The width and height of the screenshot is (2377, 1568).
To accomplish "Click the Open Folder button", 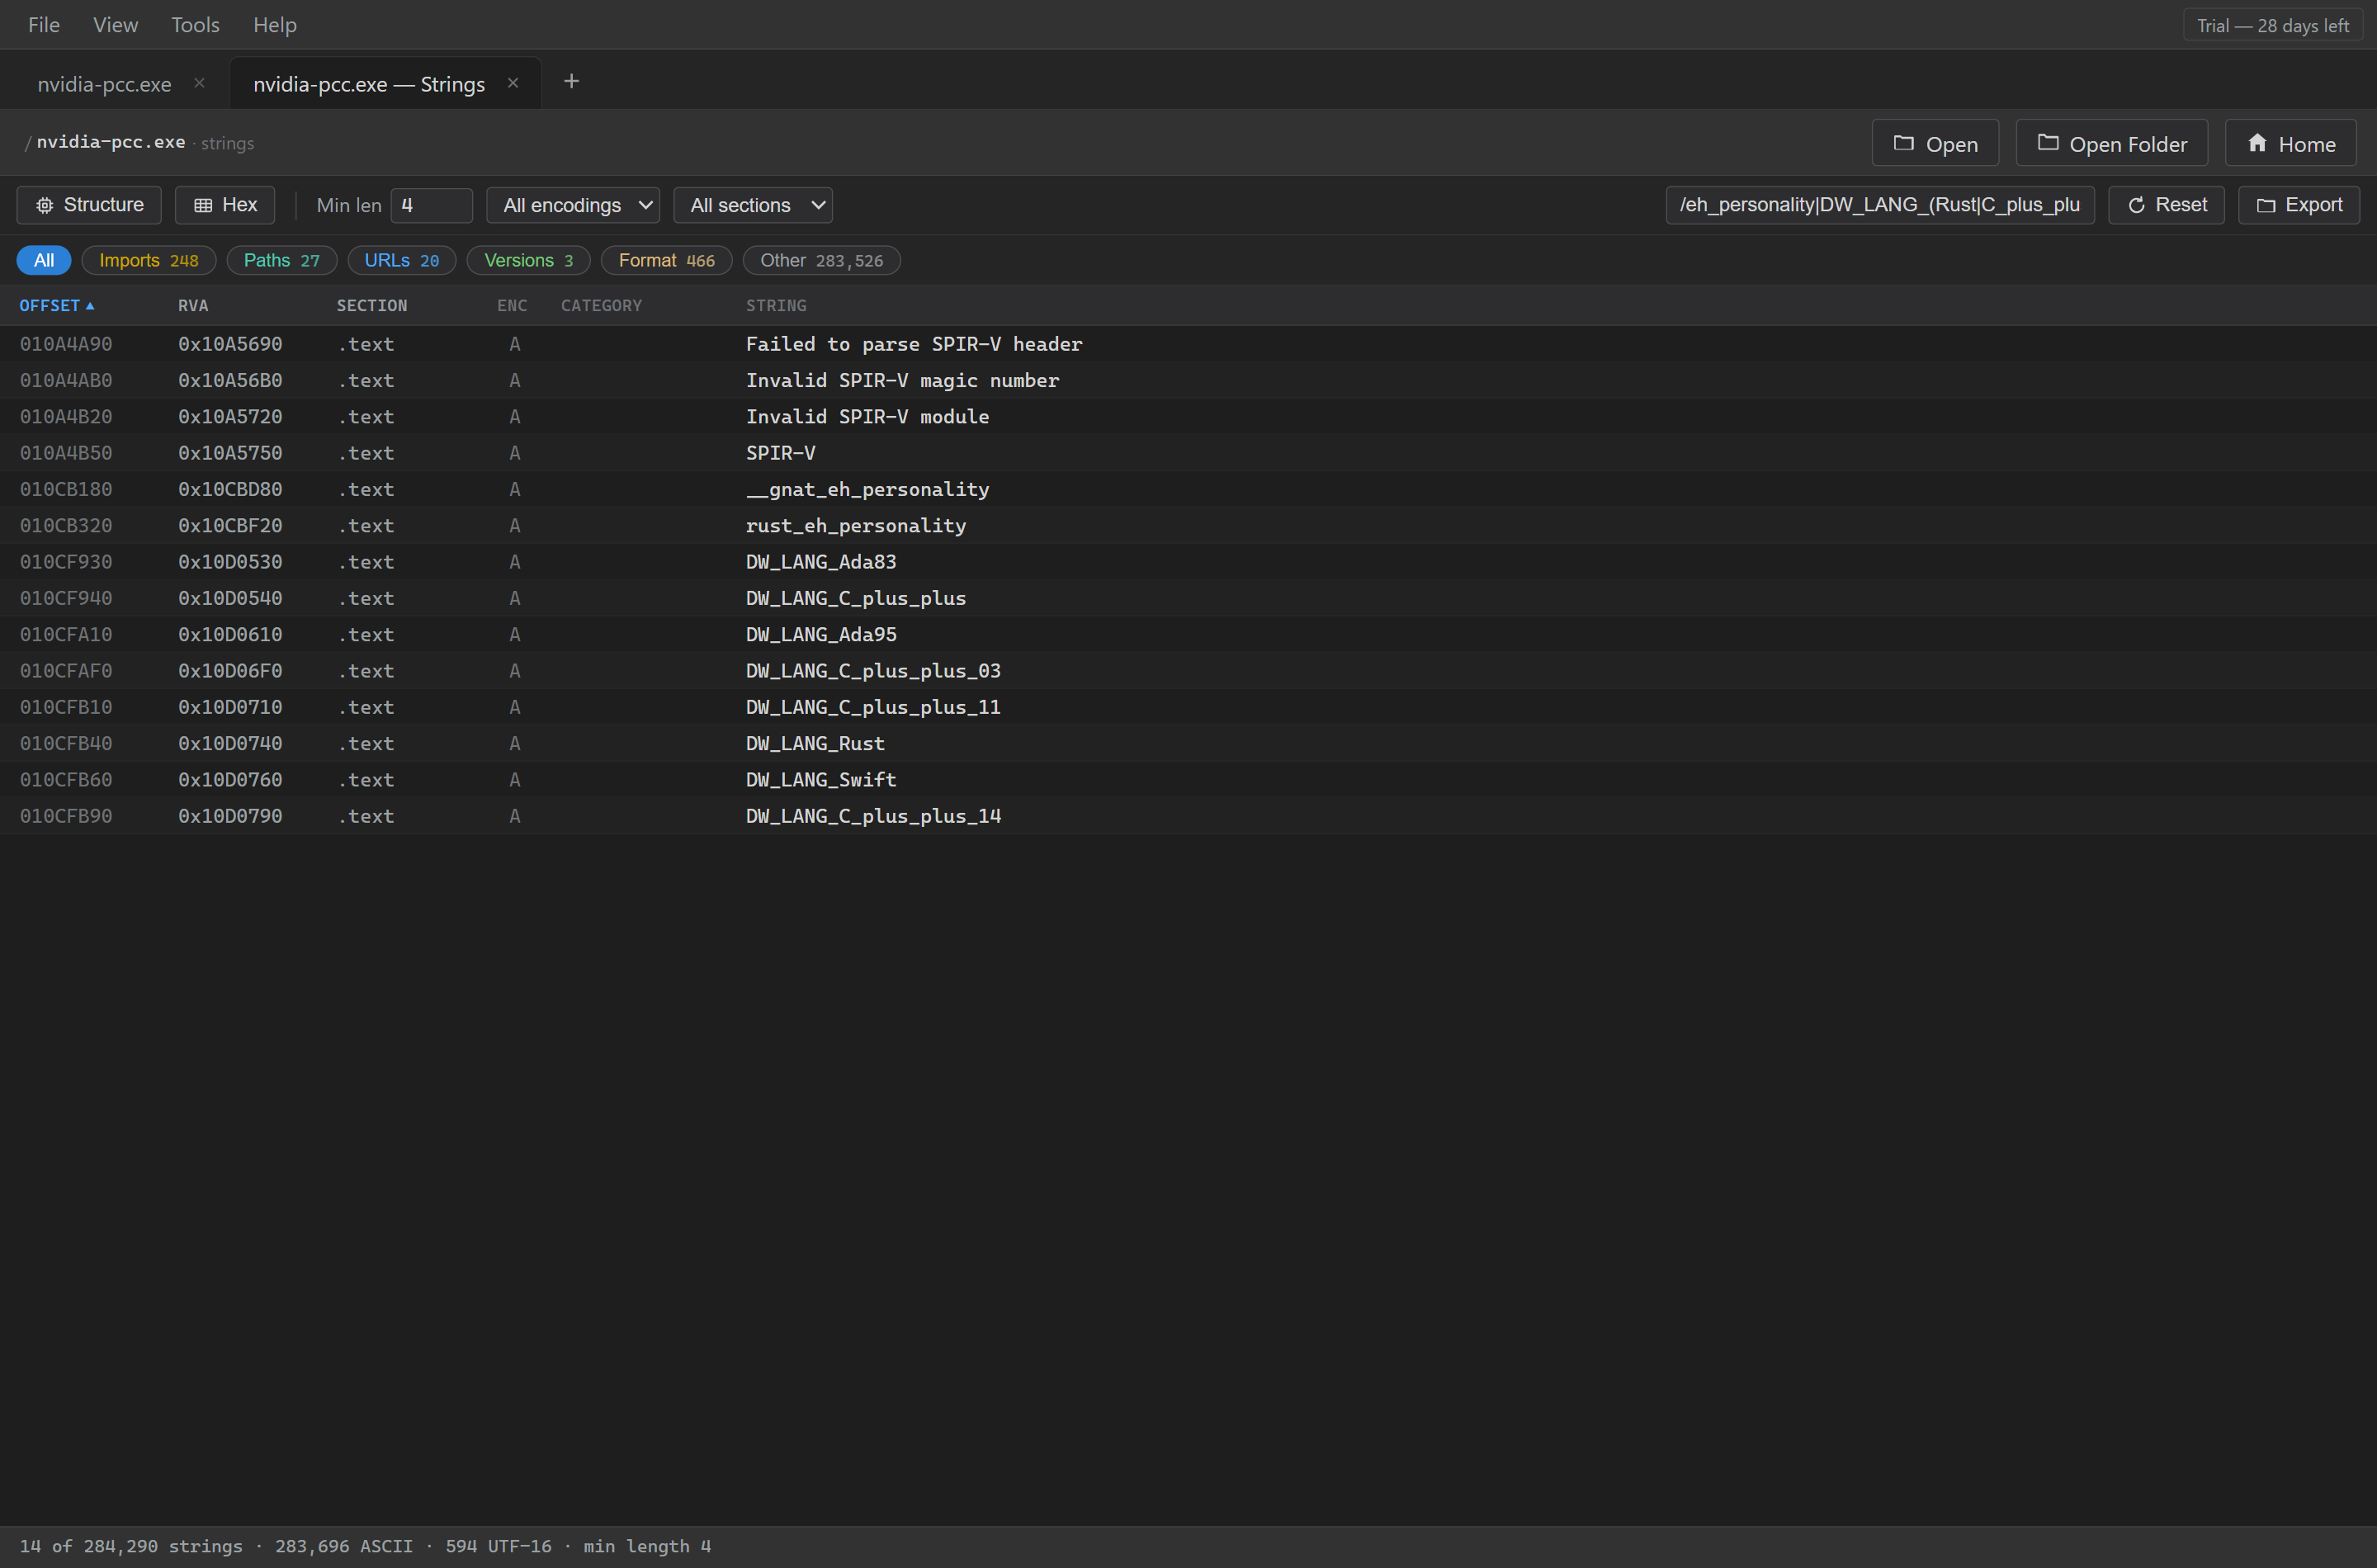I will (x=2111, y=143).
